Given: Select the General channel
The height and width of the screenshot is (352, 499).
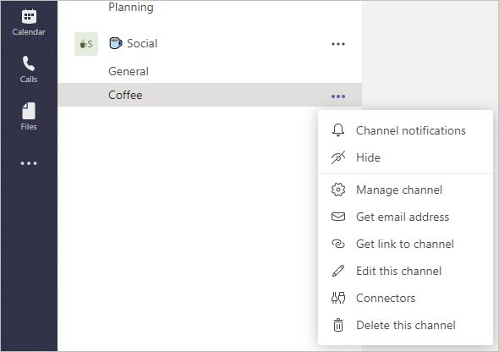Looking at the screenshot, I should tap(129, 71).
